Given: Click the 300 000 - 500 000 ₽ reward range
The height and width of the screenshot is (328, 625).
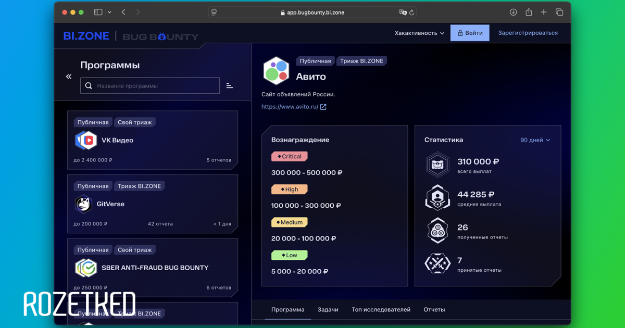Looking at the screenshot, I should tap(307, 173).
